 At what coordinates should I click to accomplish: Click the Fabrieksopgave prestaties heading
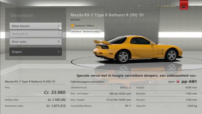pos(87,82)
